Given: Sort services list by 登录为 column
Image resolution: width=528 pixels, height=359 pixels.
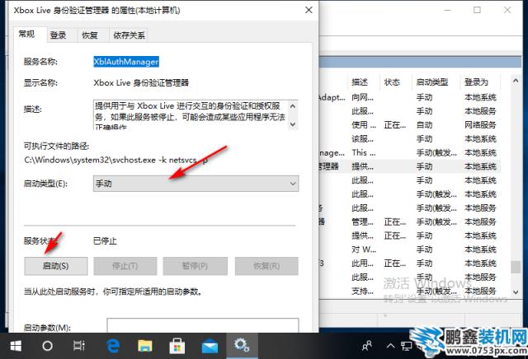Looking at the screenshot, I should click(x=481, y=82).
